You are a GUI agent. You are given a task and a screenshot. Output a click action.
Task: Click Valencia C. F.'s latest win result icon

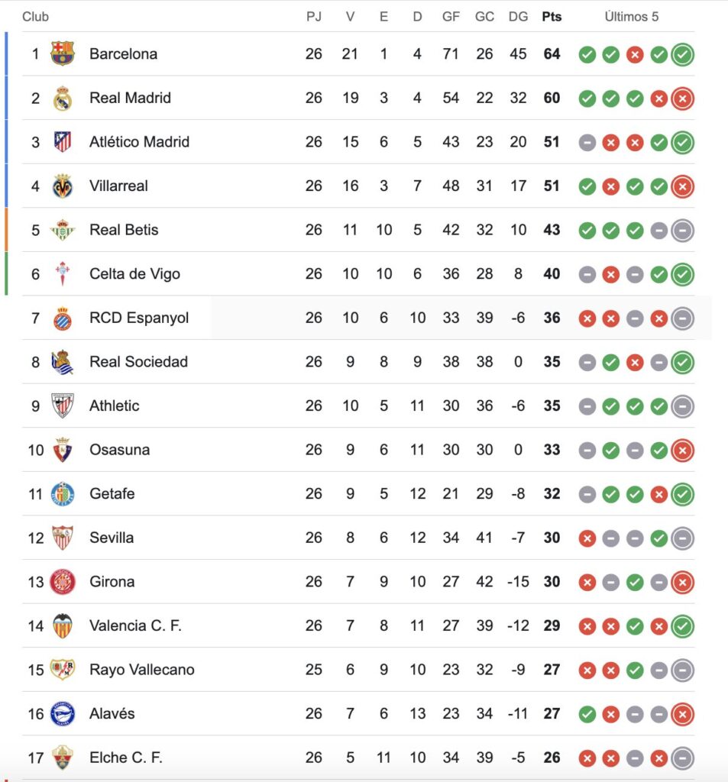pyautogui.click(x=682, y=626)
